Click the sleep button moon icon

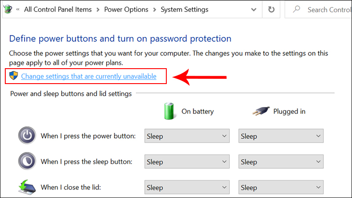[27, 161]
